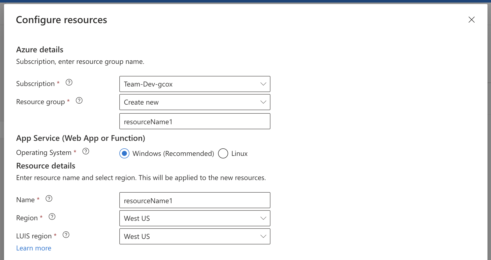The width and height of the screenshot is (491, 260).
Task: Show help for the Name field
Action: point(49,199)
